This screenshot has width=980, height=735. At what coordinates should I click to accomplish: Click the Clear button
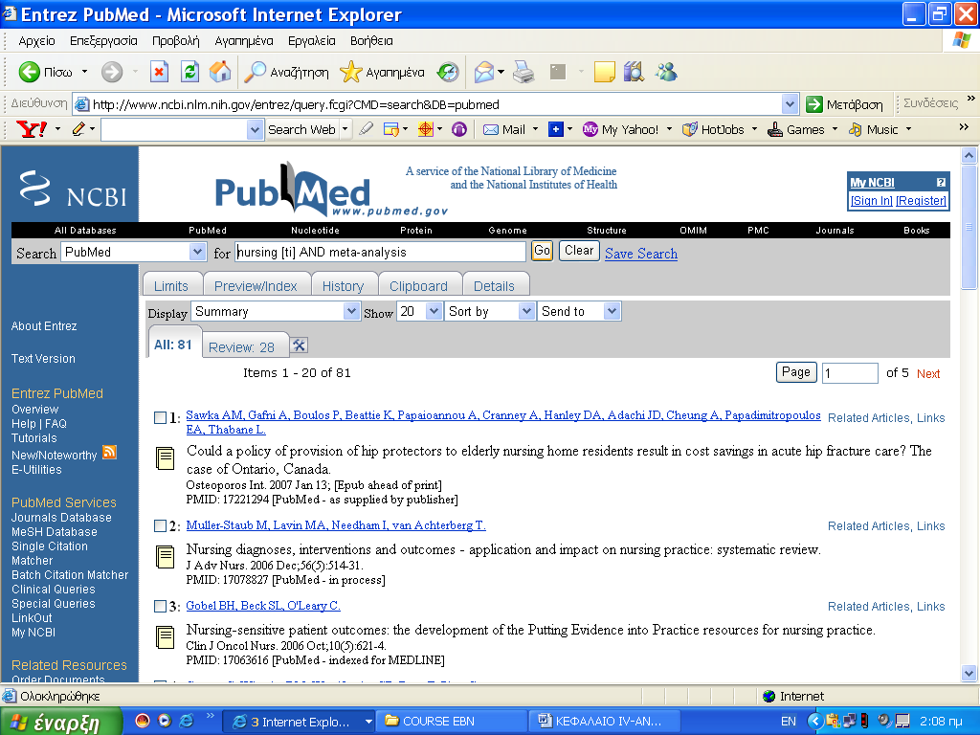click(x=579, y=251)
